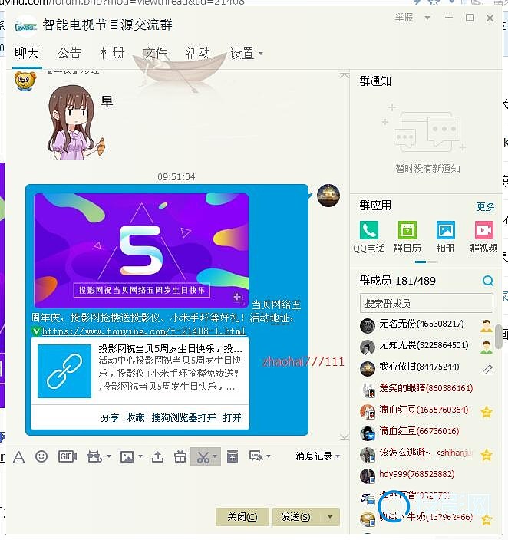
Task: Open the GIF video tool
Action: pos(68,456)
